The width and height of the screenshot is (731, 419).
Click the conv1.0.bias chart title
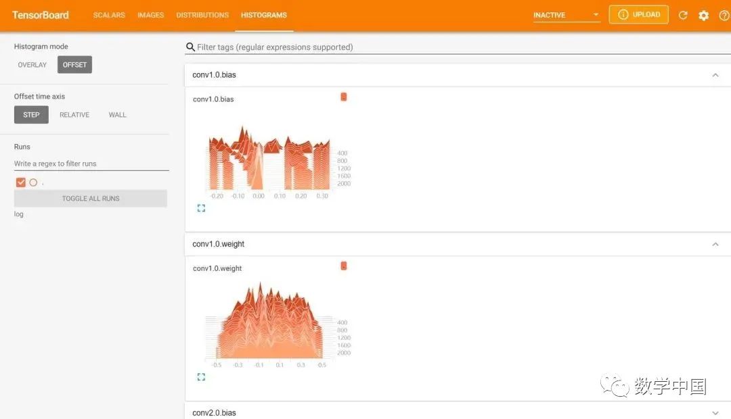click(213, 99)
